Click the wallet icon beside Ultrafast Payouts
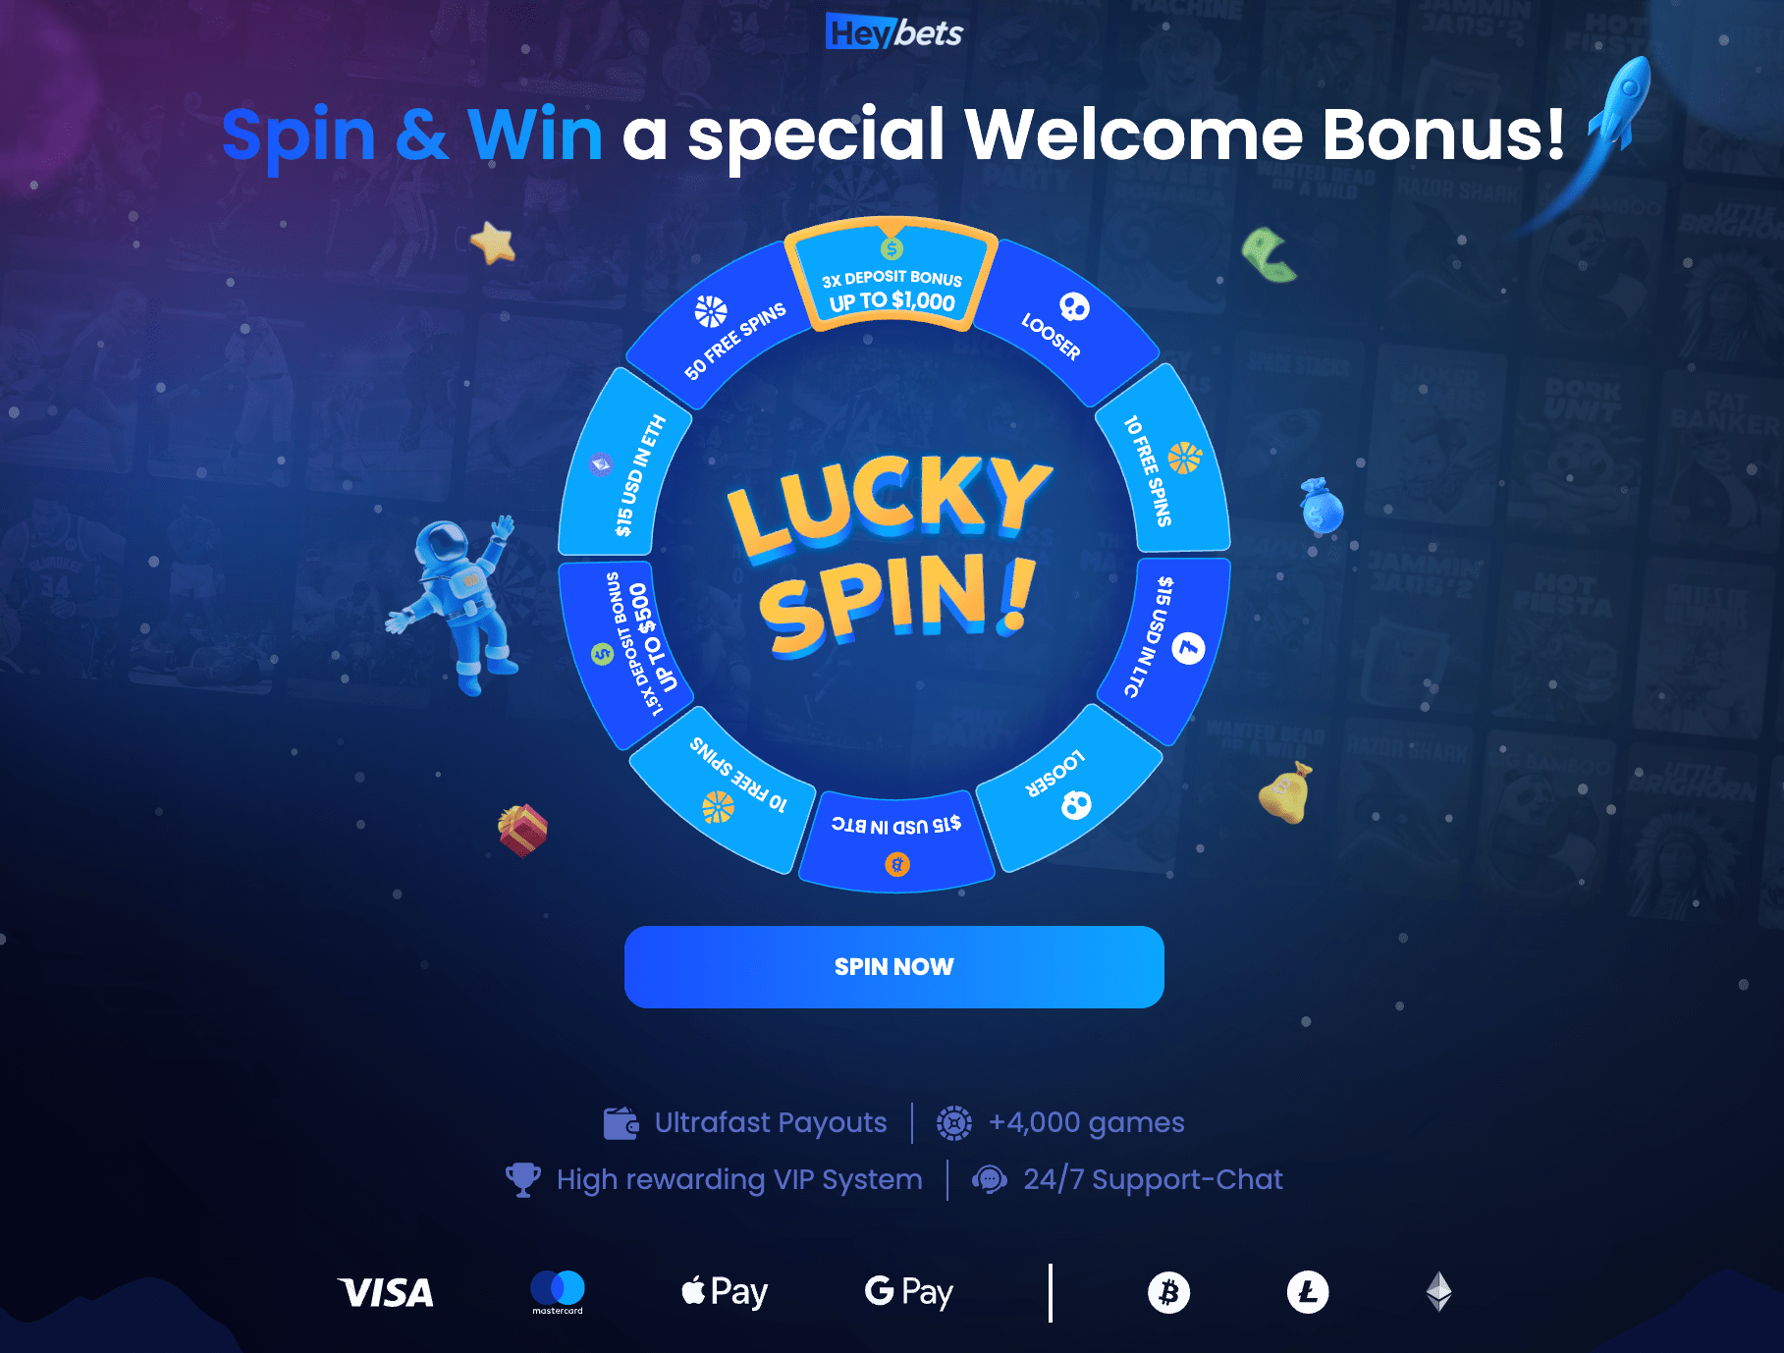Viewport: 1784px width, 1353px height. pos(622,1122)
